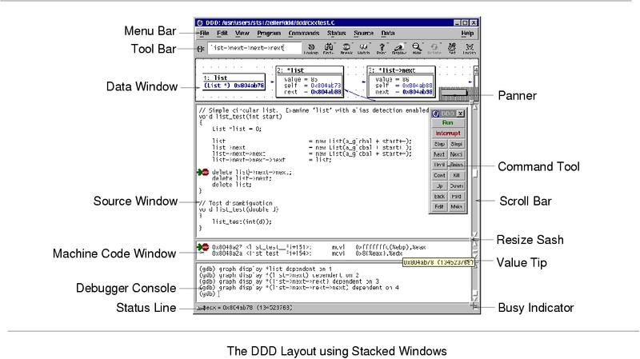Click the Watch toolbar icon

coord(364,49)
